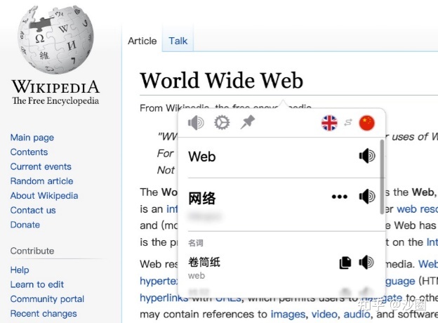Click the Wikipedia globe logo
This screenshot has width=438, height=323.
(x=55, y=39)
